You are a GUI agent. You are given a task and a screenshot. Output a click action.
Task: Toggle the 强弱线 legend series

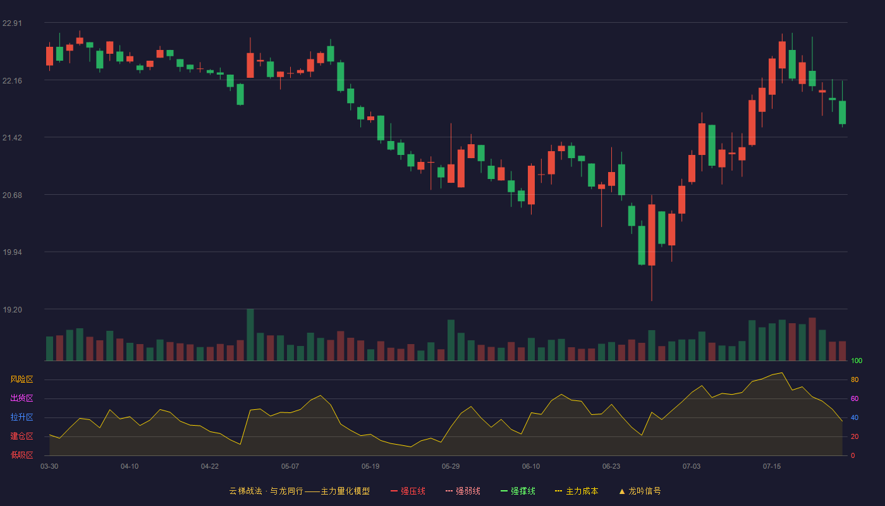point(463,491)
